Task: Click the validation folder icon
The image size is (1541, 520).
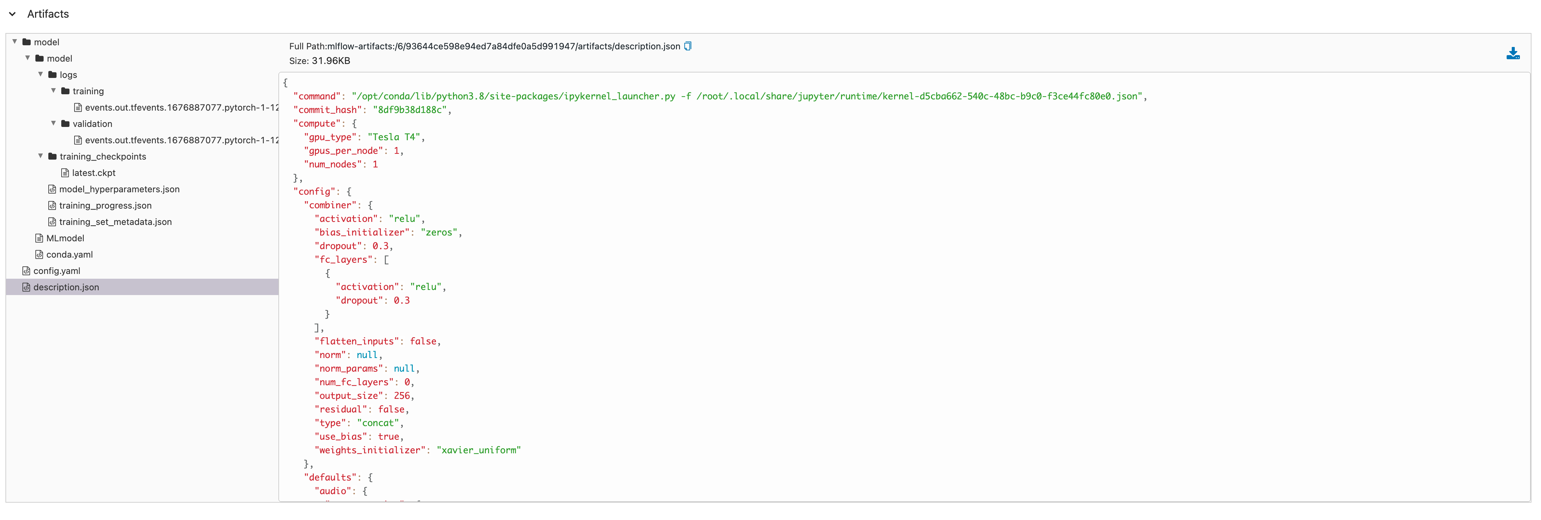Action: click(x=65, y=124)
